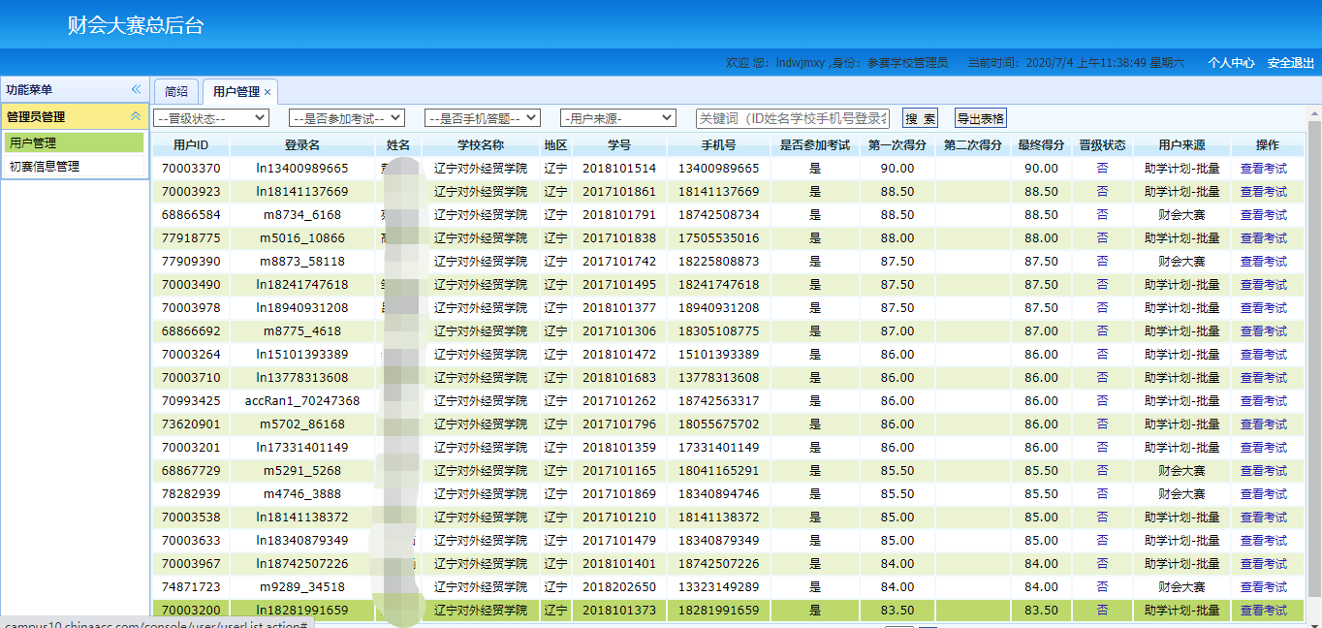The width and height of the screenshot is (1322, 628).
Task: Select login name ln13400989665 cell
Action: [x=302, y=169]
